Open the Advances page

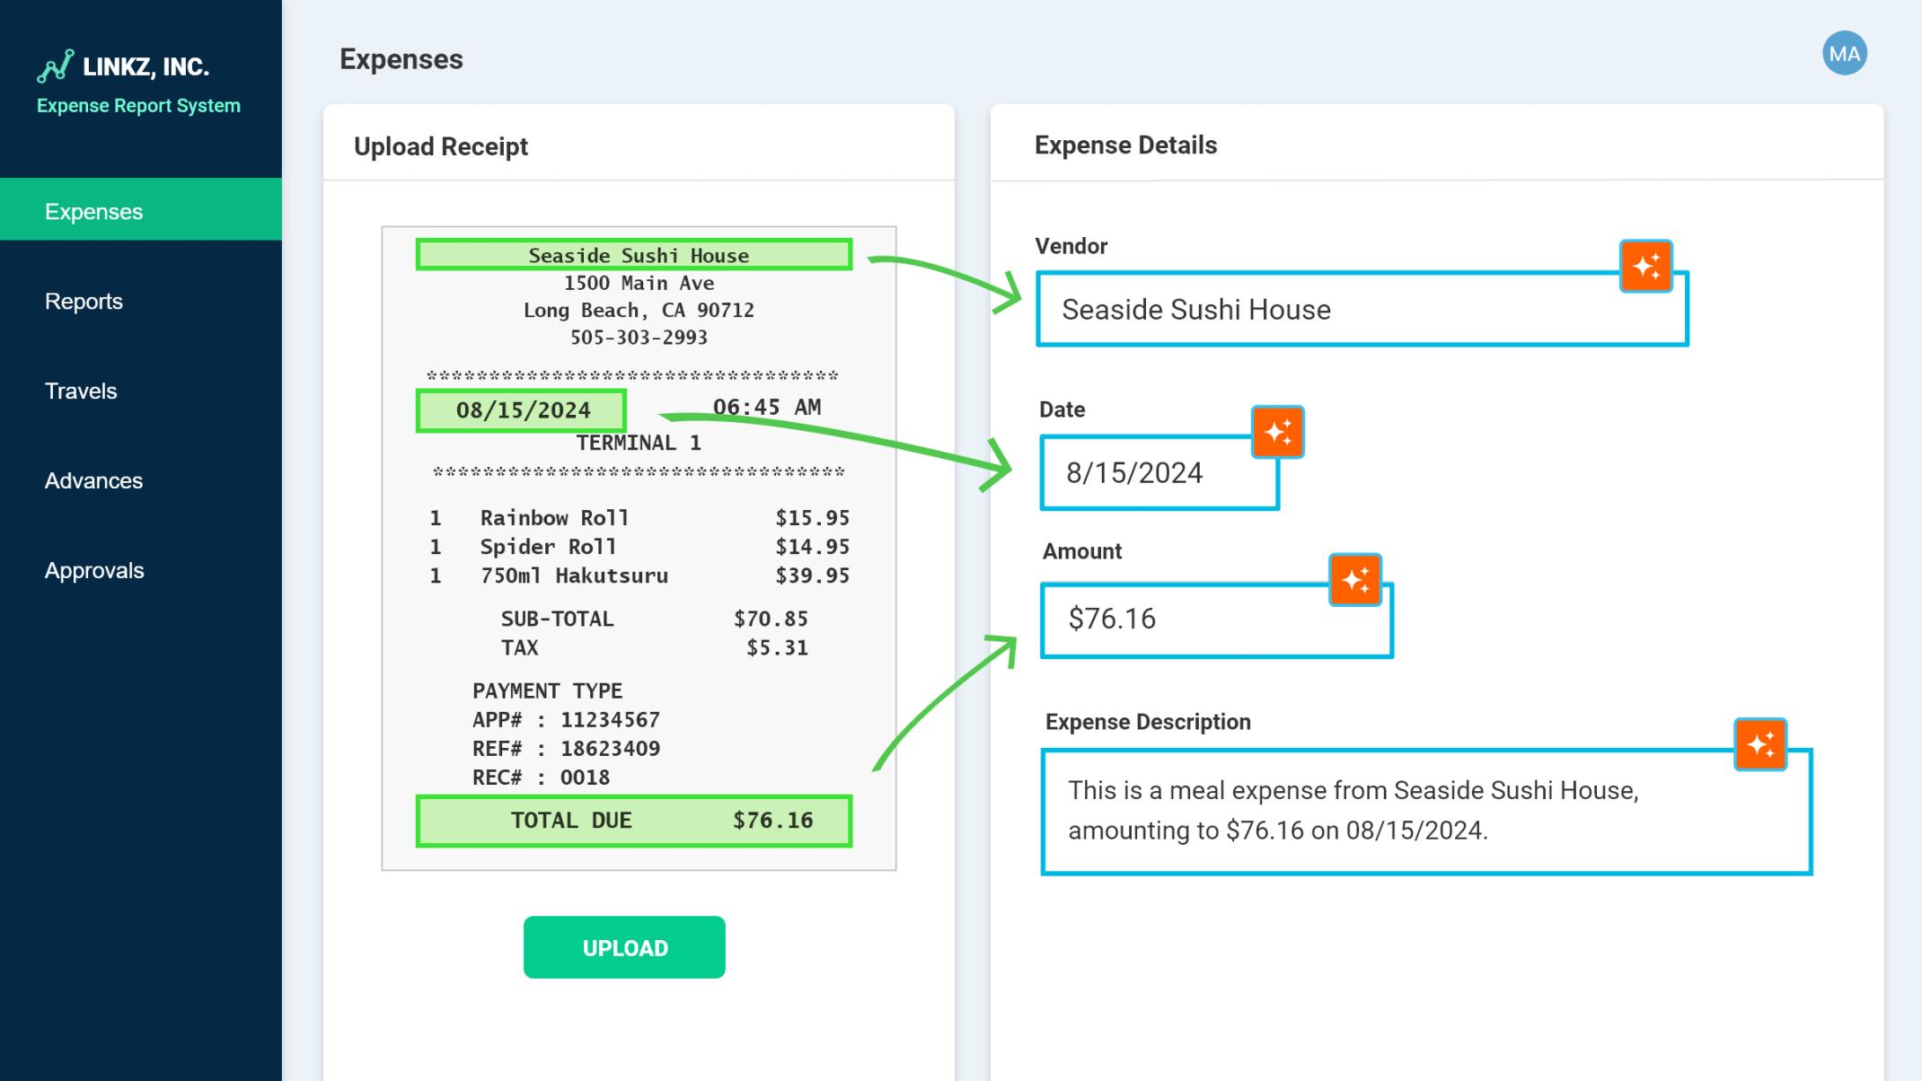[x=94, y=480]
